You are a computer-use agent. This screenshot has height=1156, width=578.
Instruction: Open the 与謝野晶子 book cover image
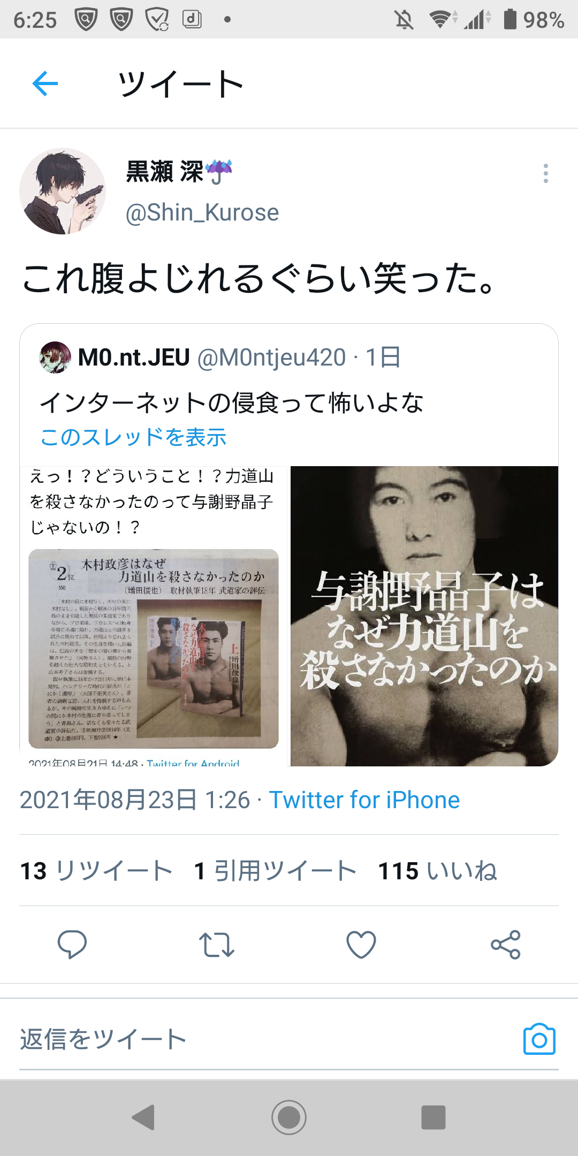point(424,616)
